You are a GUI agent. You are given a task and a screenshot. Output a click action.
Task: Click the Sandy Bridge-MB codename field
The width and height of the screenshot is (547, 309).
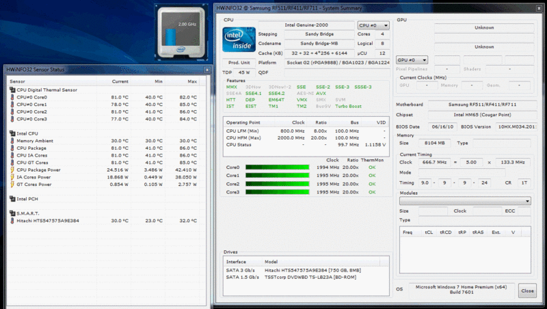pyautogui.click(x=319, y=44)
